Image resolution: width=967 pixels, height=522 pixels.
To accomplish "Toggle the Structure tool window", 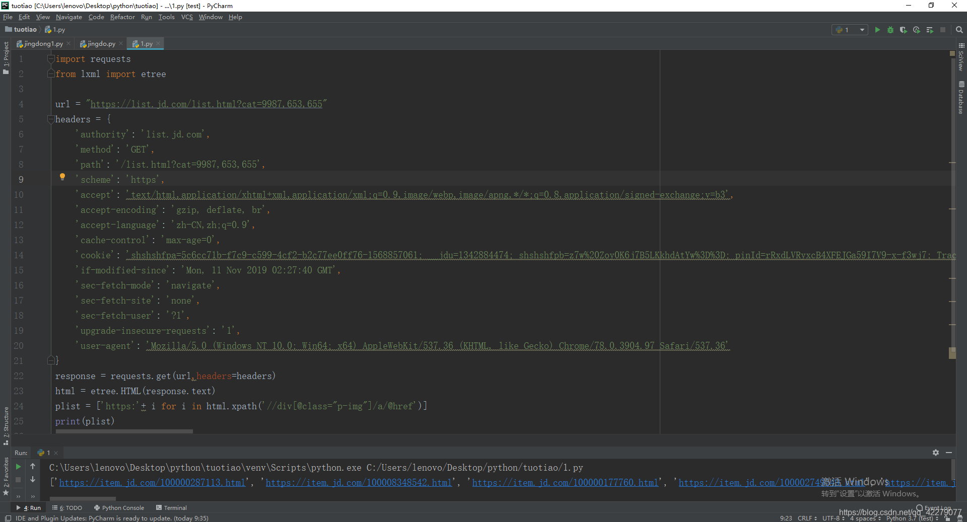I will coord(6,426).
